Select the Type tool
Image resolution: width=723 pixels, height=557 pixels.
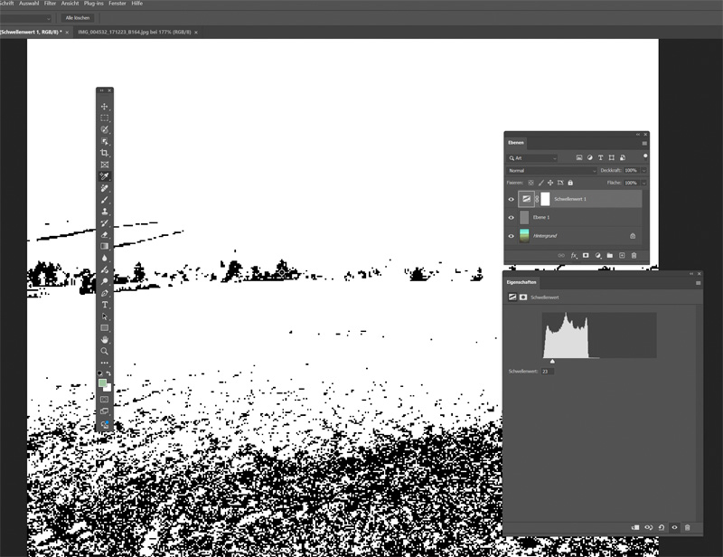point(105,305)
